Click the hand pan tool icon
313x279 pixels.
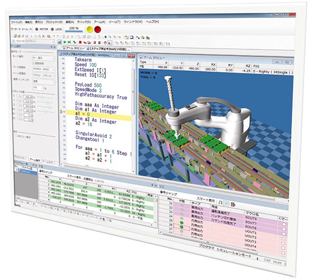[x=105, y=42]
